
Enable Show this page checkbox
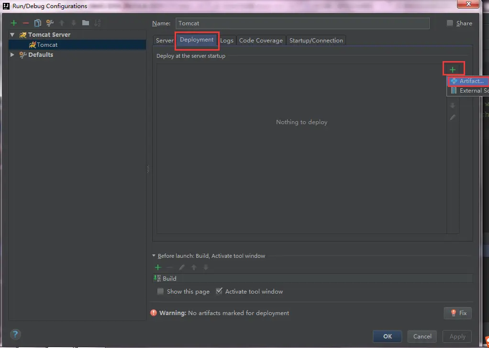(x=160, y=291)
